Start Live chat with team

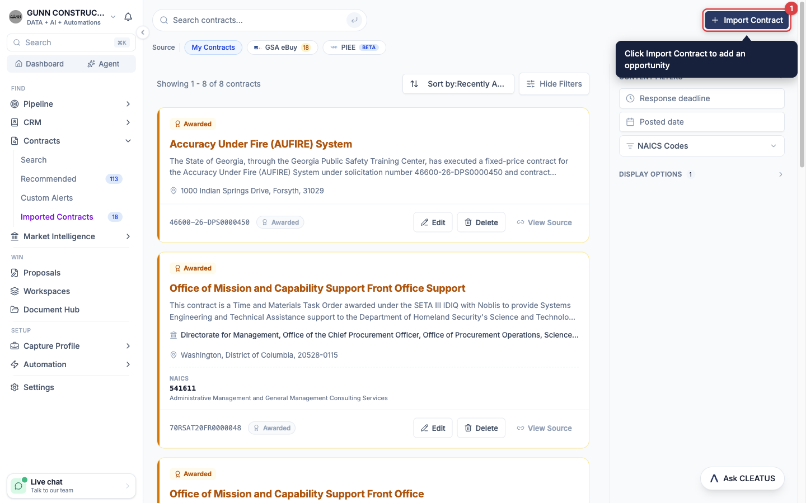(71, 486)
